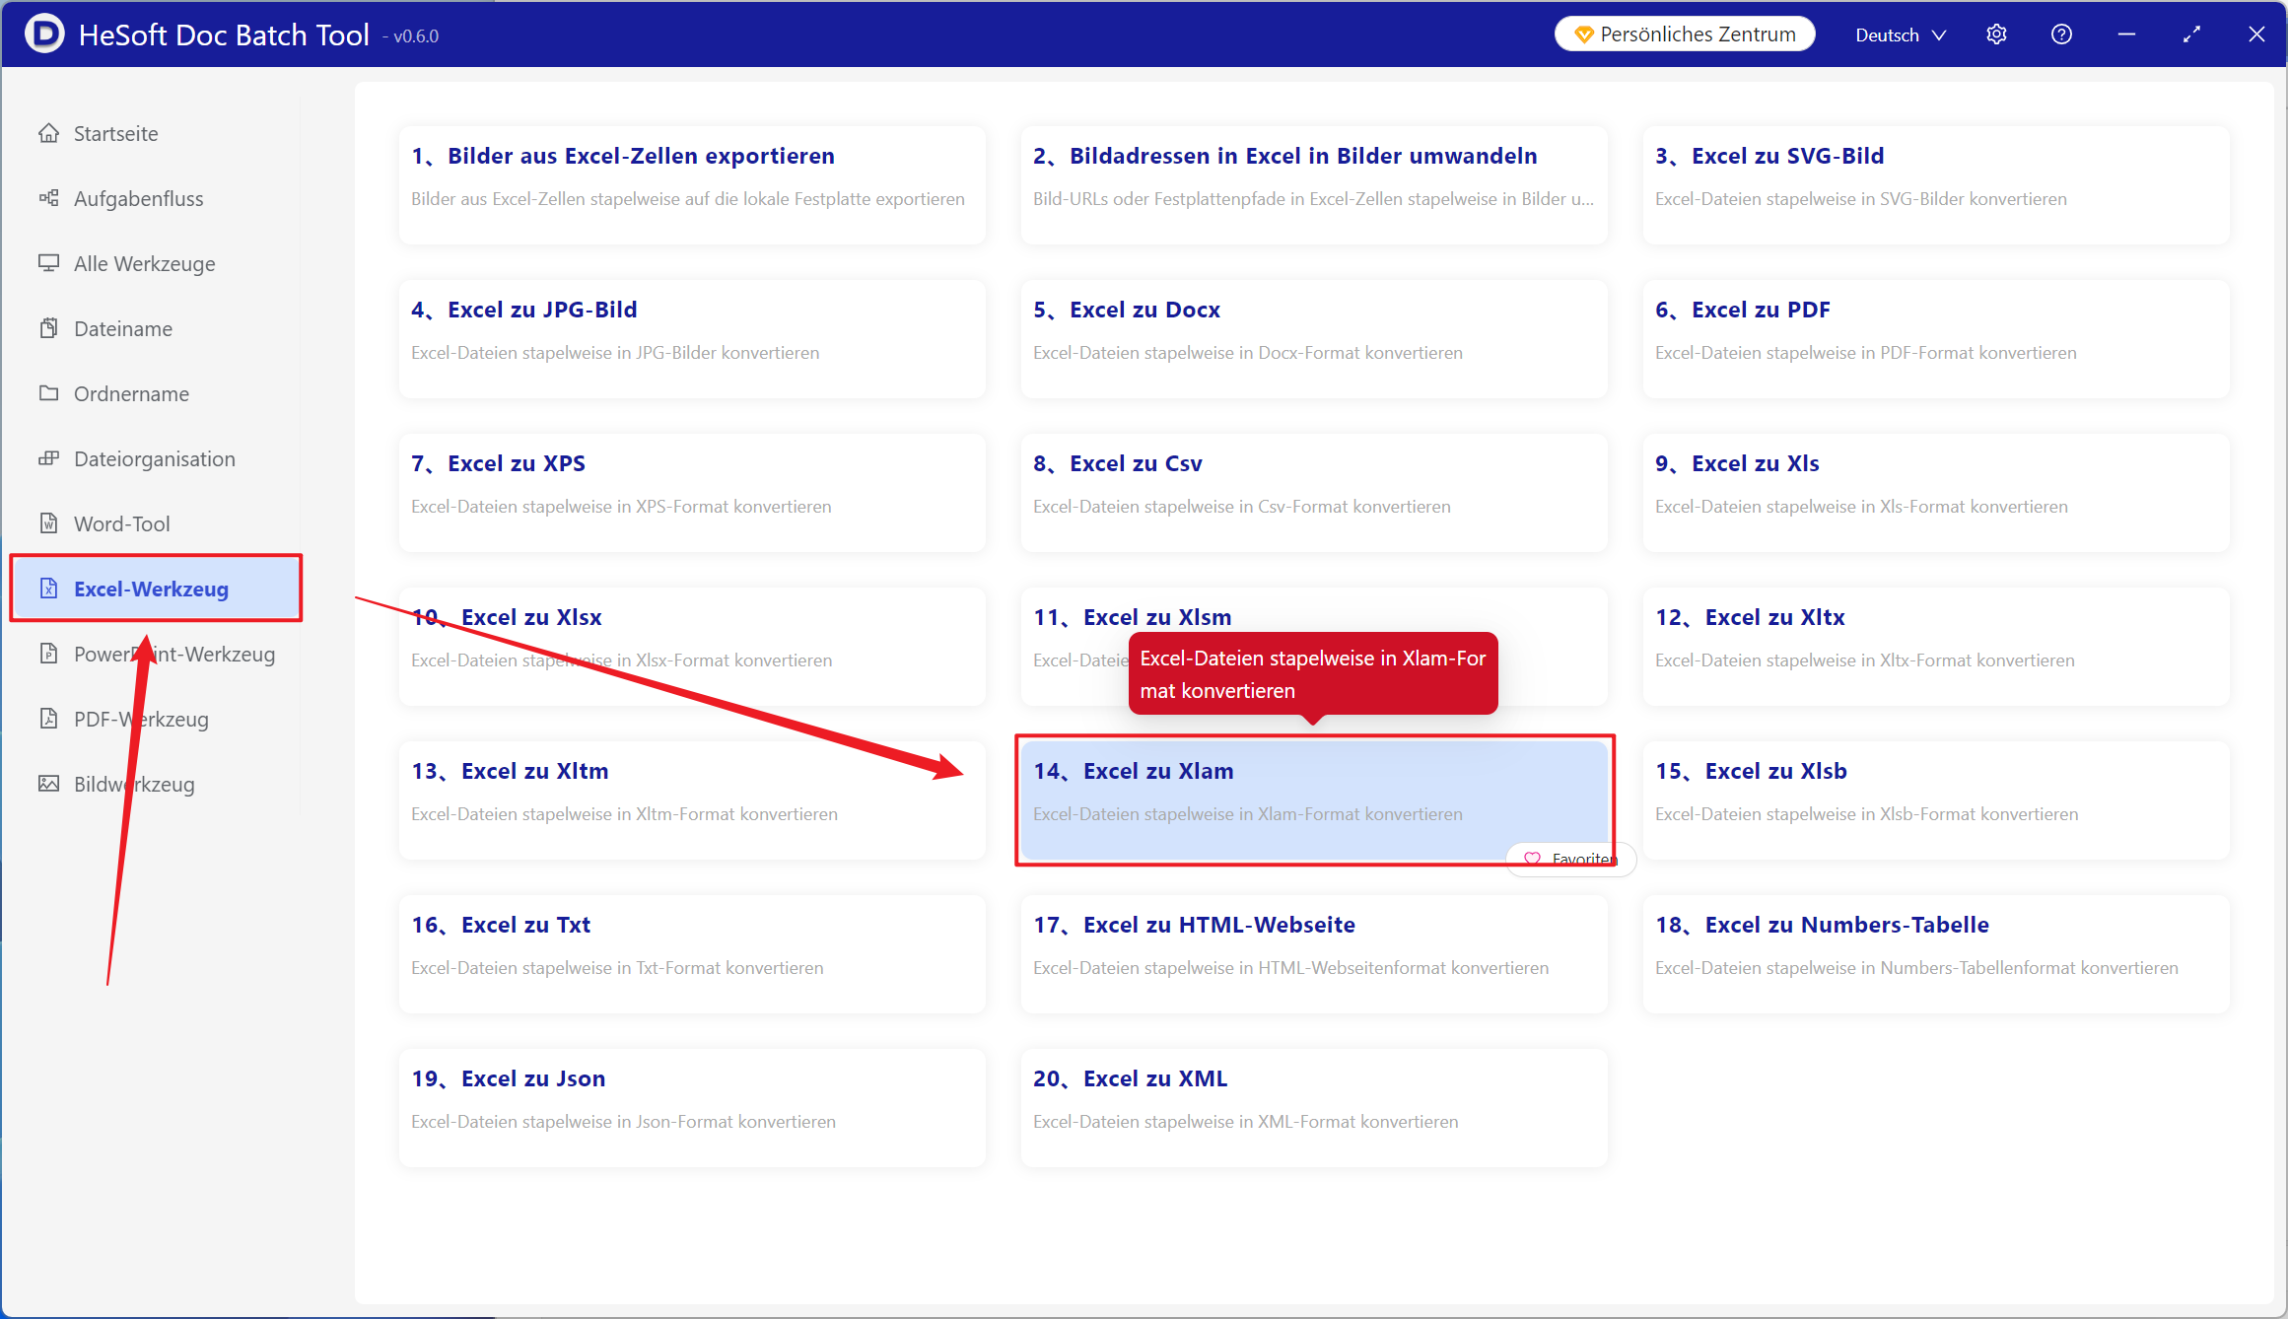The image size is (2288, 1319).
Task: Open Excel zu XML tool
Action: (1314, 1108)
